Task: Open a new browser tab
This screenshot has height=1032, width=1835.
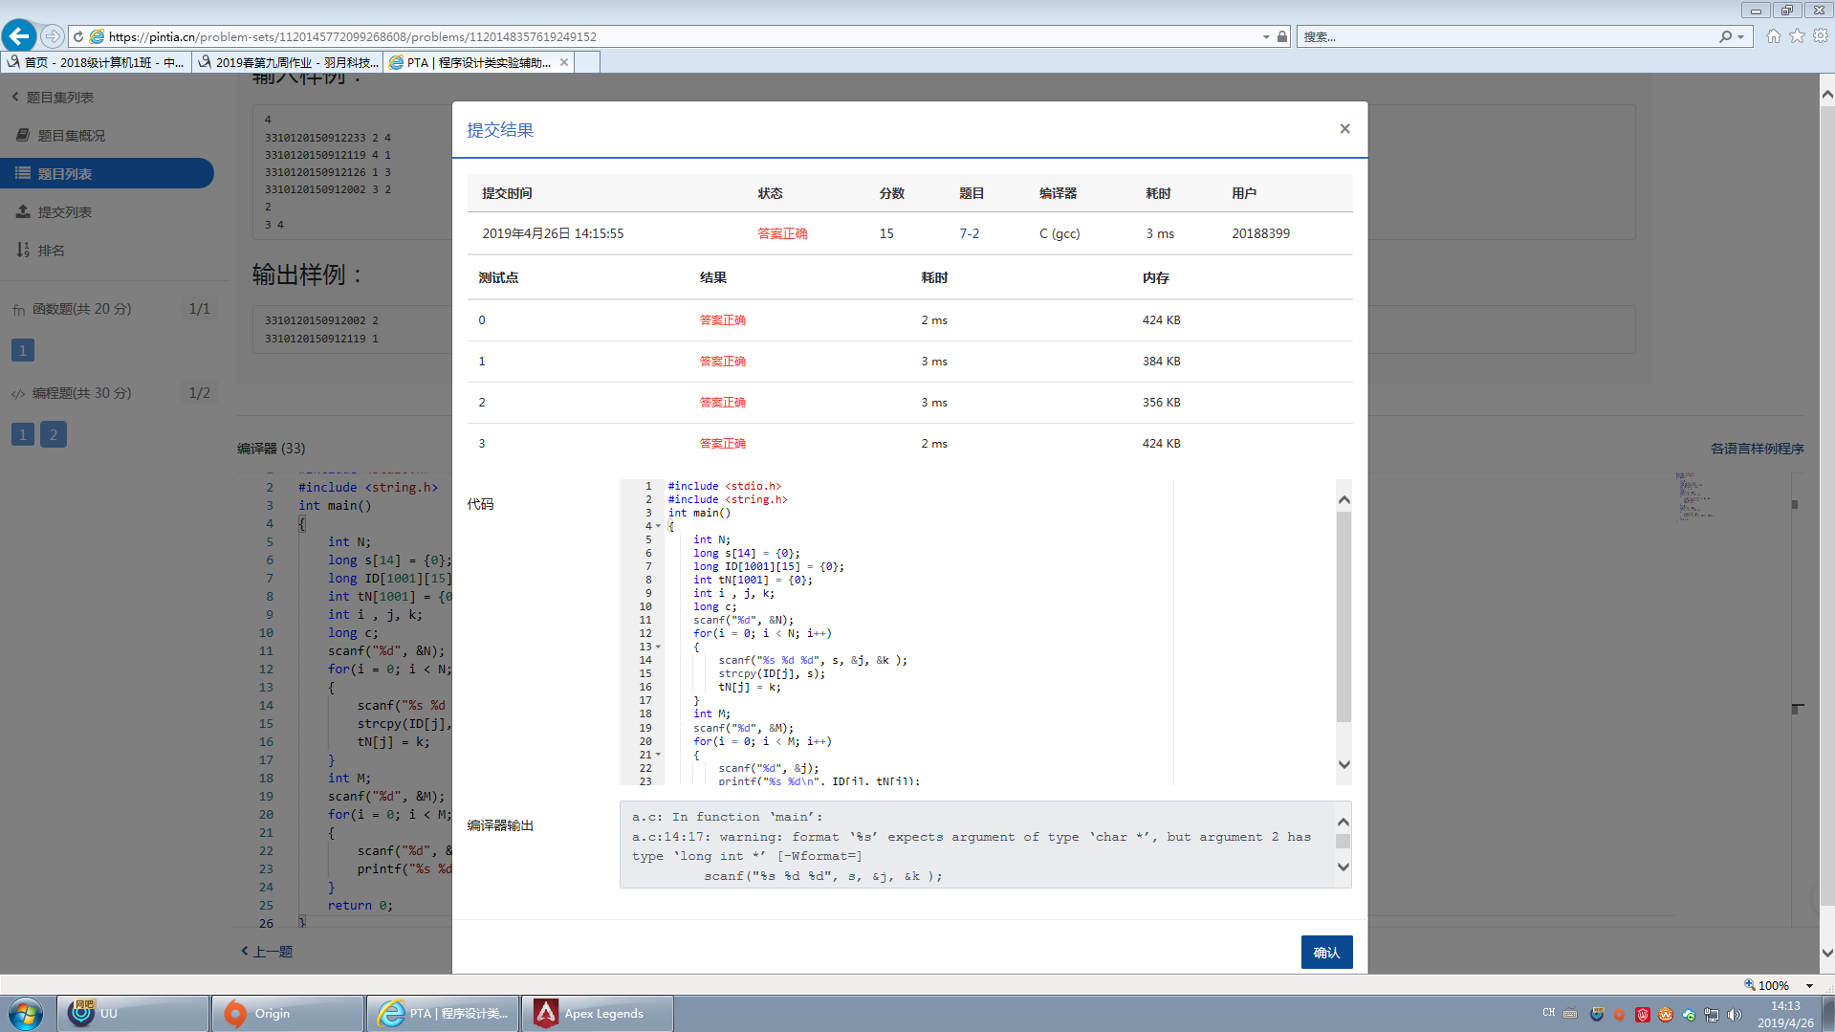Action: pos(587,62)
